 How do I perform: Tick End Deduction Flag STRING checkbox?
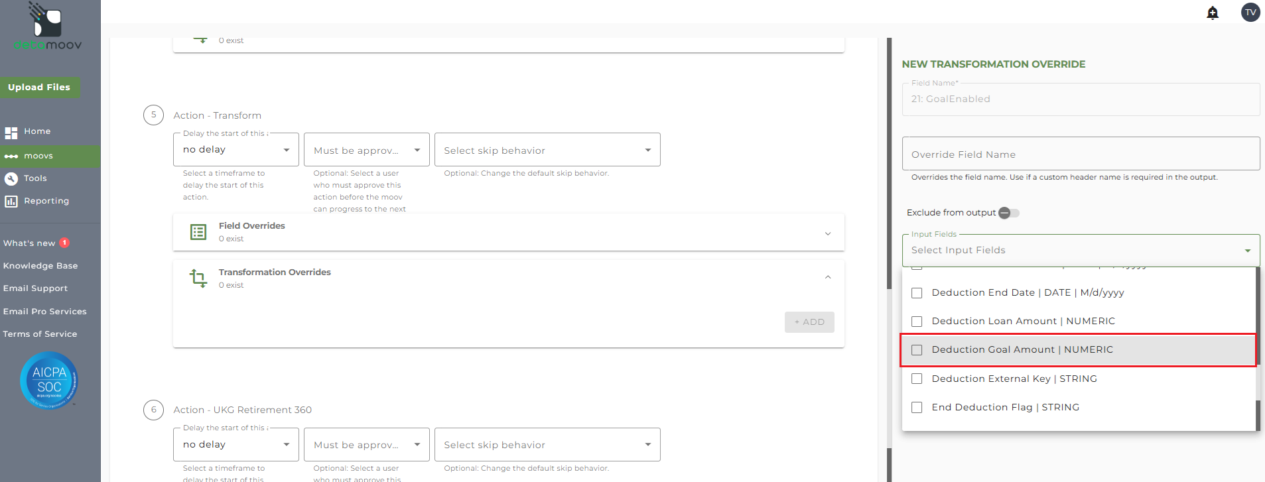click(x=917, y=408)
